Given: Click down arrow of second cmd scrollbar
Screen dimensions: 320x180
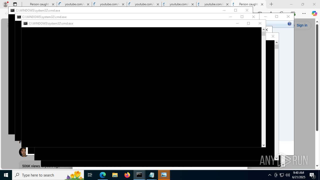Looking at the screenshot, I should pos(276,158).
